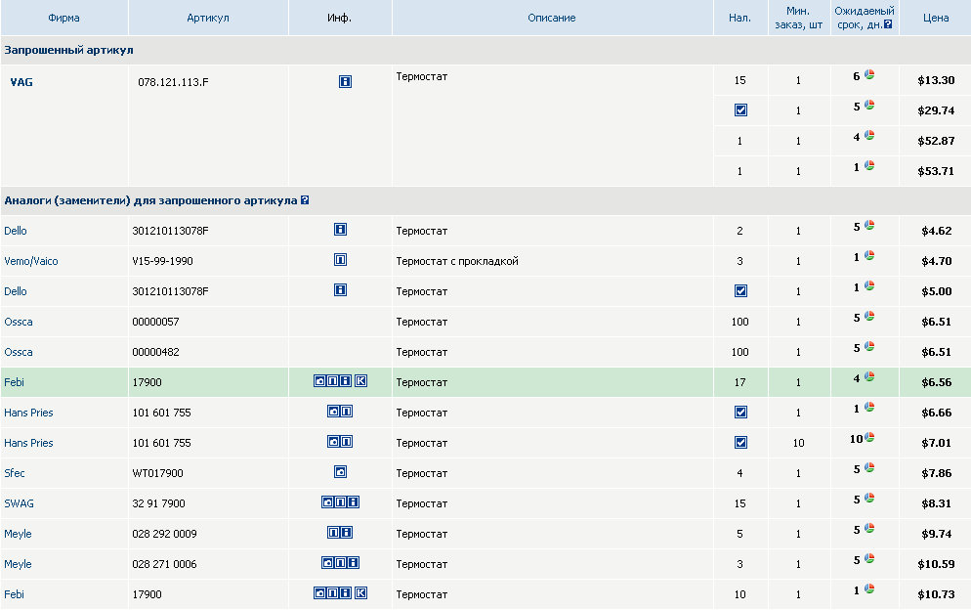This screenshot has width=971, height=610.
Task: Click the 'Фирма' column header
Action: pyautogui.click(x=63, y=18)
